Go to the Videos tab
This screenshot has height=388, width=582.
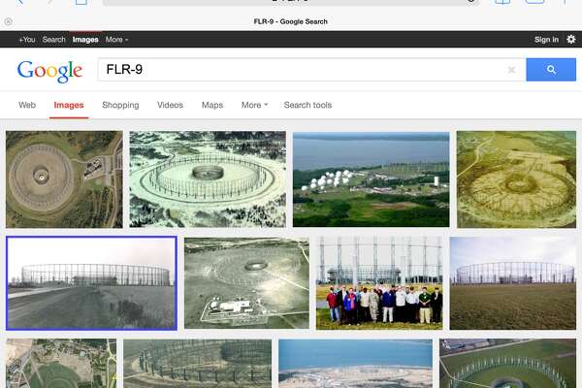(170, 105)
